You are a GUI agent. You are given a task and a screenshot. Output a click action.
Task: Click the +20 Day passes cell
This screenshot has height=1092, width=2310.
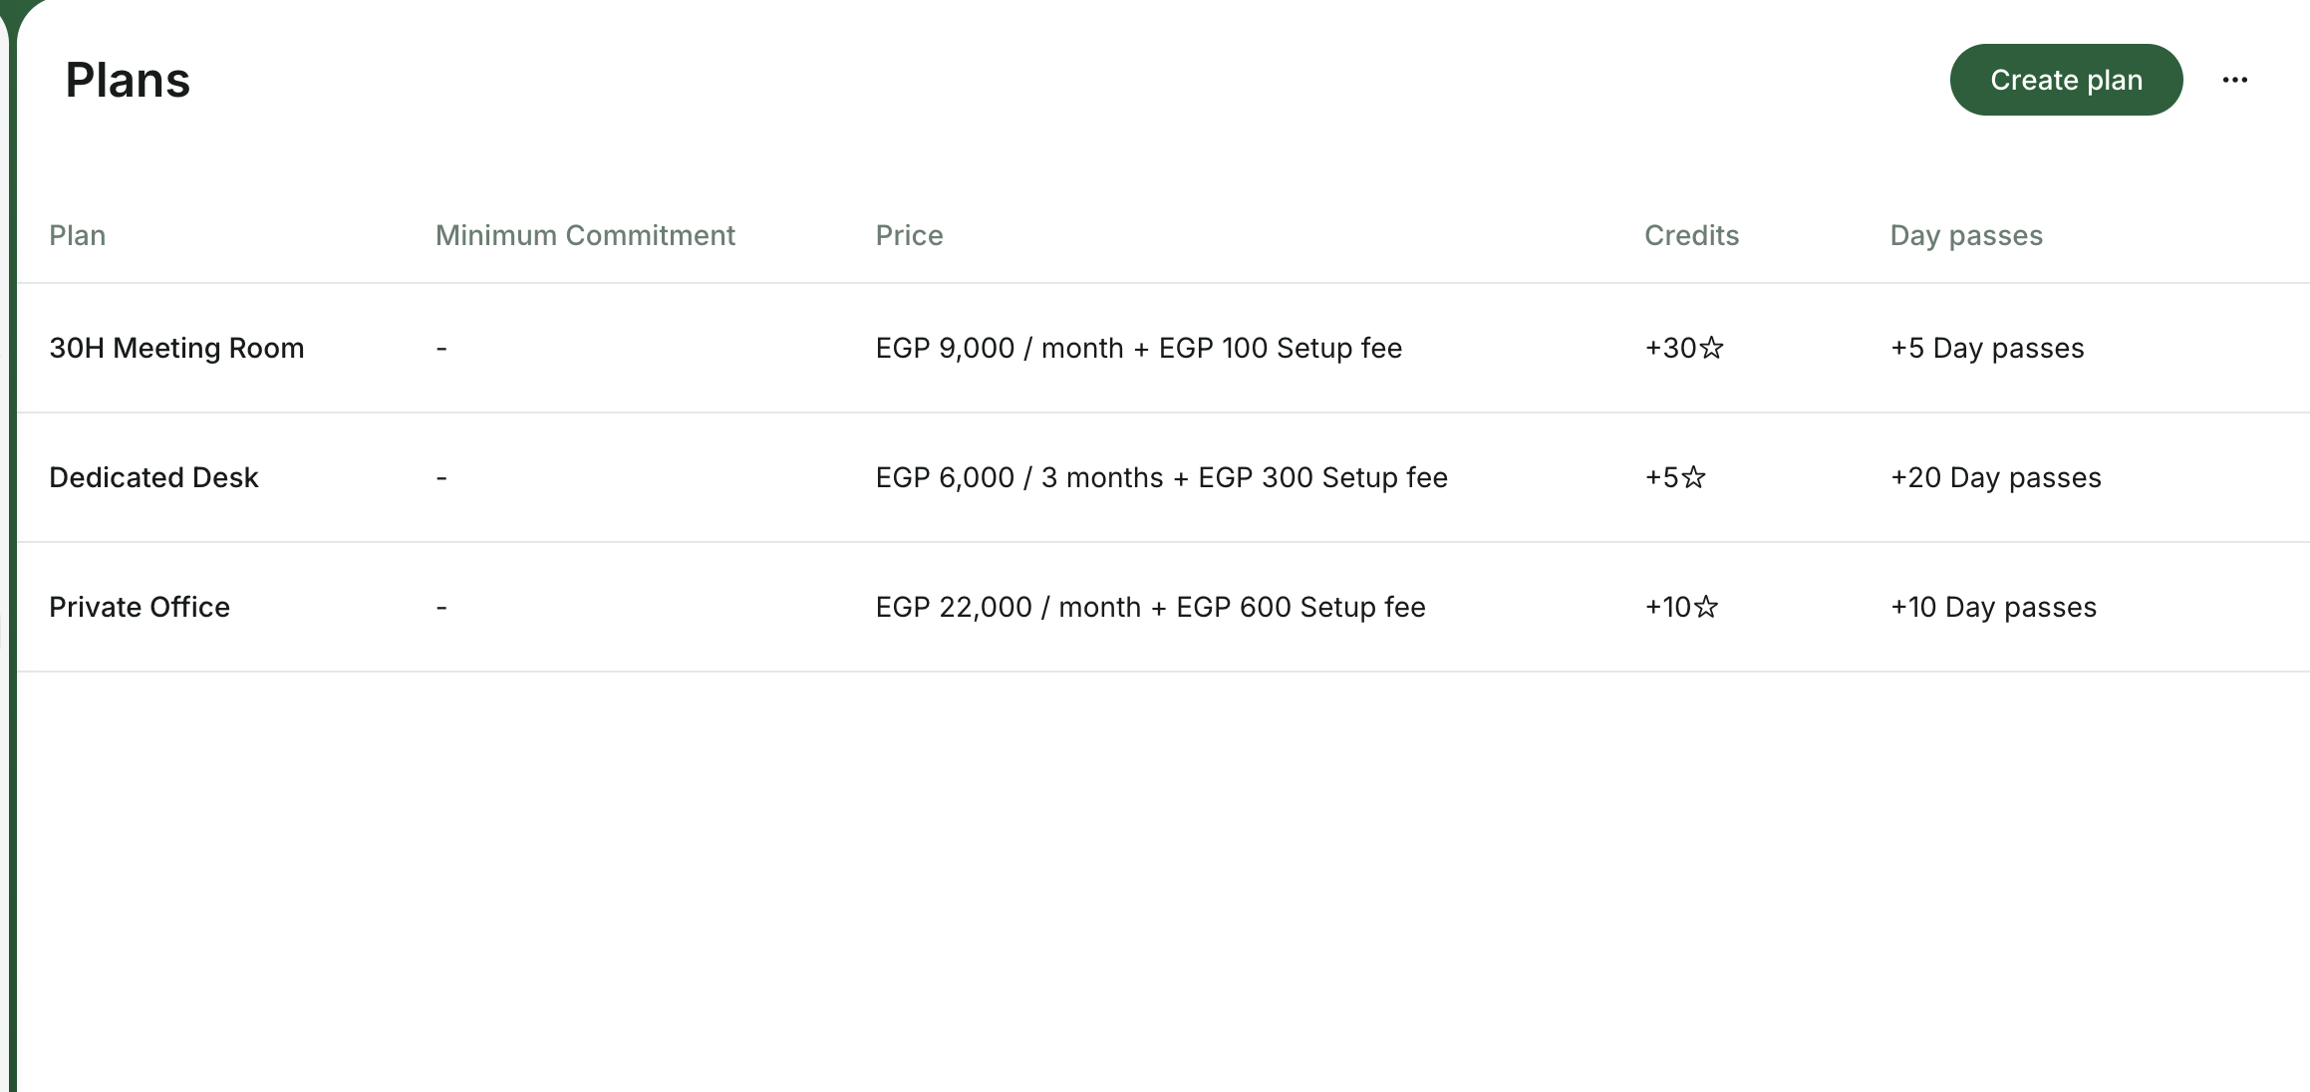coord(1996,477)
